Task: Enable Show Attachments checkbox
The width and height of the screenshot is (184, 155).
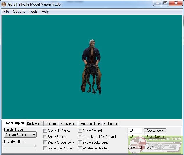Action: [45, 143]
